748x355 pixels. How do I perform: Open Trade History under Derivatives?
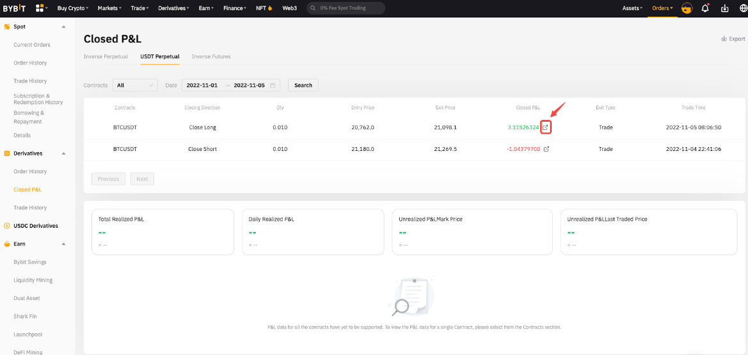(30, 208)
